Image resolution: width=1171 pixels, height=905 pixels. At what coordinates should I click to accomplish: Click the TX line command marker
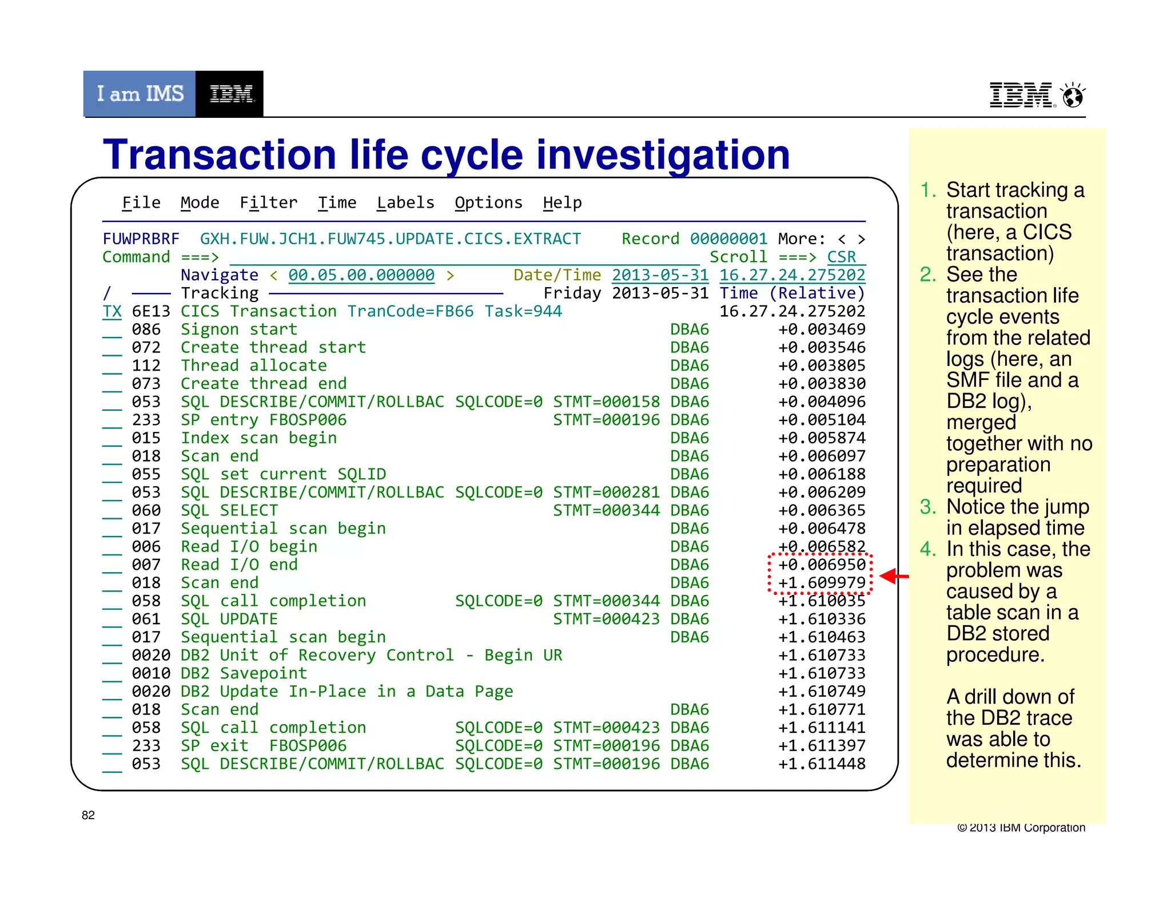pyautogui.click(x=112, y=312)
